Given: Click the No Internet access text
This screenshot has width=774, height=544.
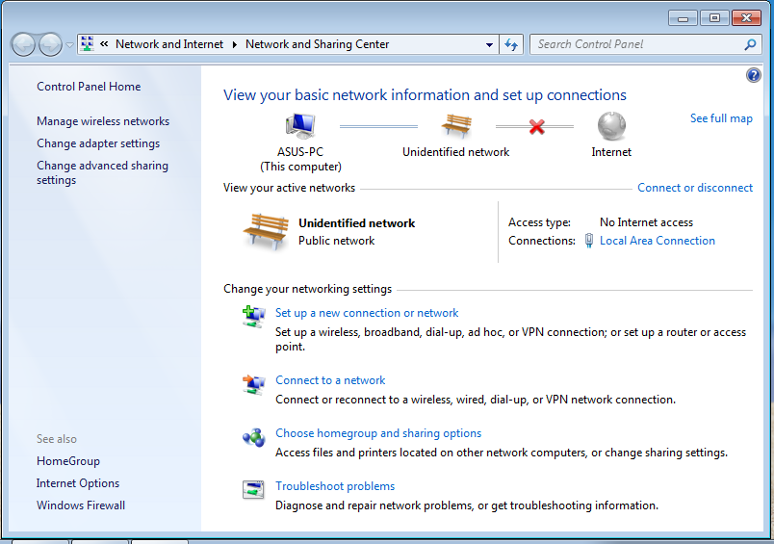Looking at the screenshot, I should pyautogui.click(x=646, y=222).
